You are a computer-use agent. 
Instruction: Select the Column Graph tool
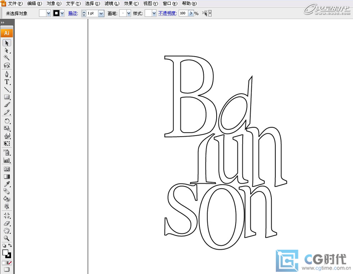pyautogui.click(x=7, y=160)
